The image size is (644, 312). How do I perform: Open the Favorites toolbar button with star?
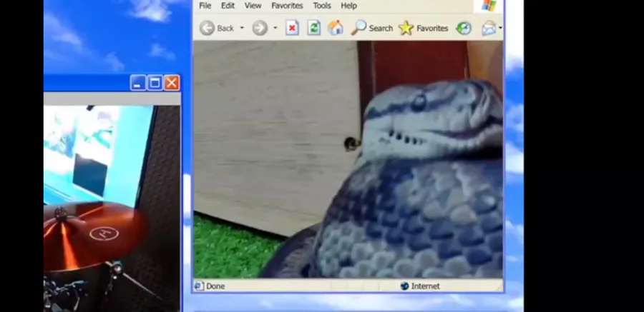pyautogui.click(x=424, y=28)
